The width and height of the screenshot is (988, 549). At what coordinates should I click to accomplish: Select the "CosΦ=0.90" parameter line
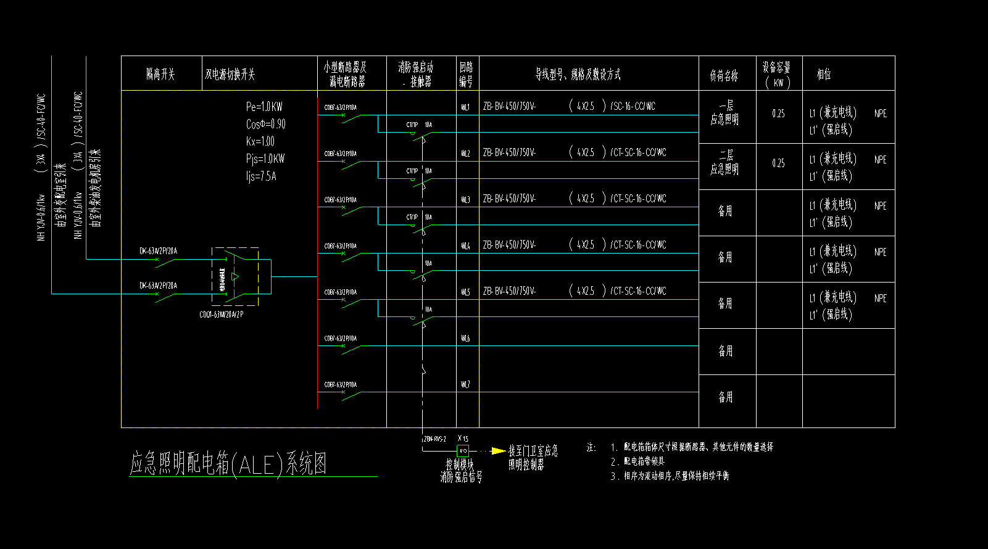pos(265,124)
